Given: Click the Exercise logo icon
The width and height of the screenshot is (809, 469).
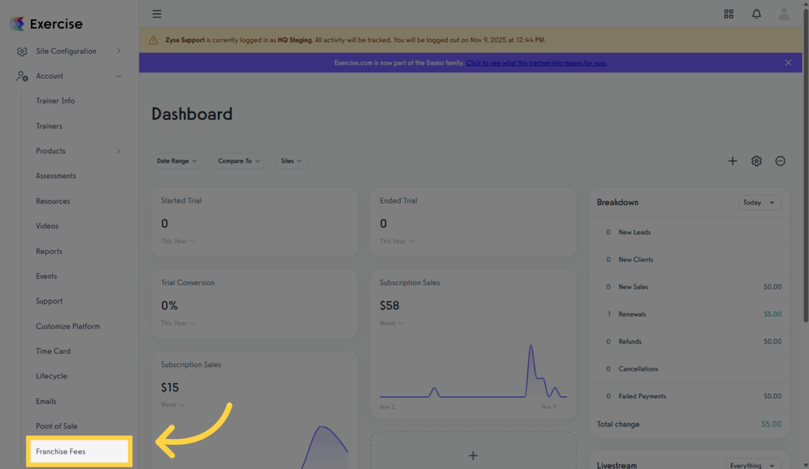Looking at the screenshot, I should (x=17, y=24).
